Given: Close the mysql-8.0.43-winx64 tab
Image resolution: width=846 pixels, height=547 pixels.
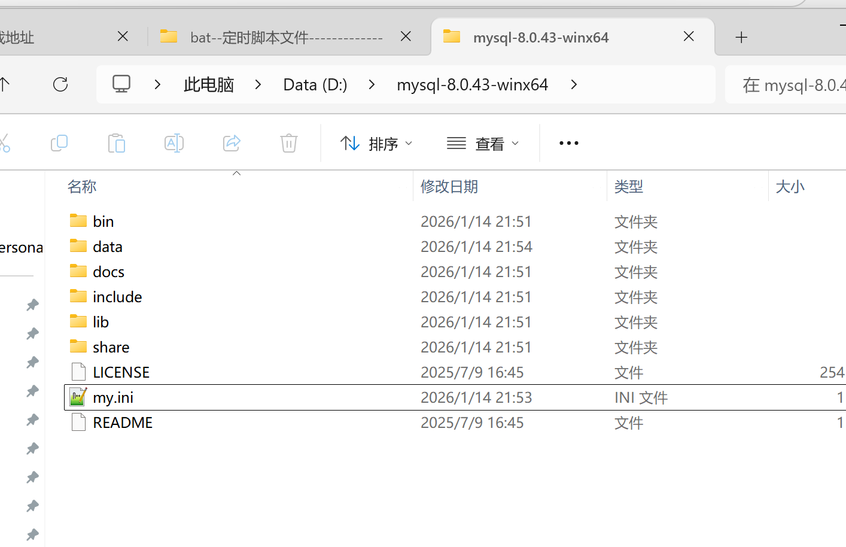Looking at the screenshot, I should point(689,37).
